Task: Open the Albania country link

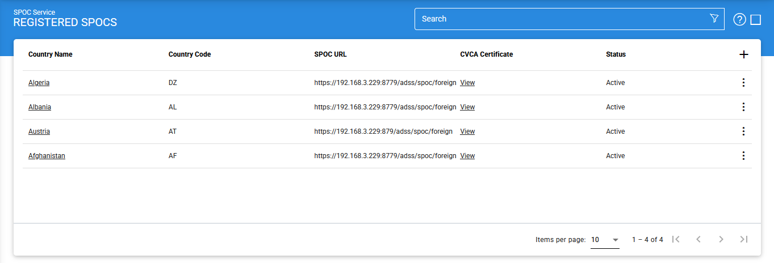Action: coord(40,107)
